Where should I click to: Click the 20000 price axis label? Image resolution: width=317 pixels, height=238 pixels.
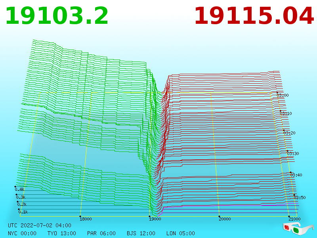(x=225, y=219)
